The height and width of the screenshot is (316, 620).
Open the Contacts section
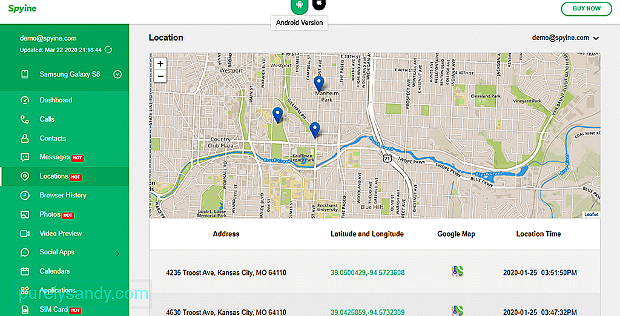[x=53, y=139]
